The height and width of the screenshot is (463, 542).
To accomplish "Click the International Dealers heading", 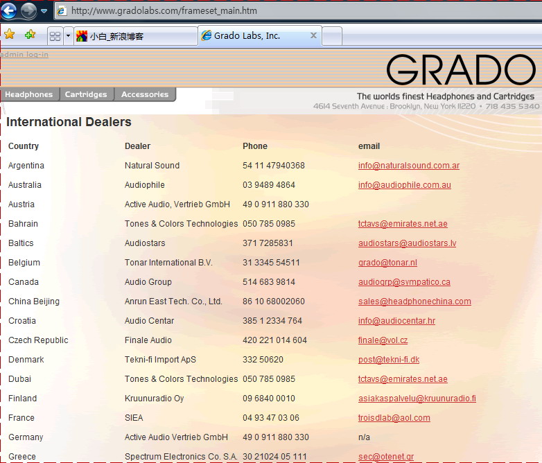I will (x=69, y=122).
